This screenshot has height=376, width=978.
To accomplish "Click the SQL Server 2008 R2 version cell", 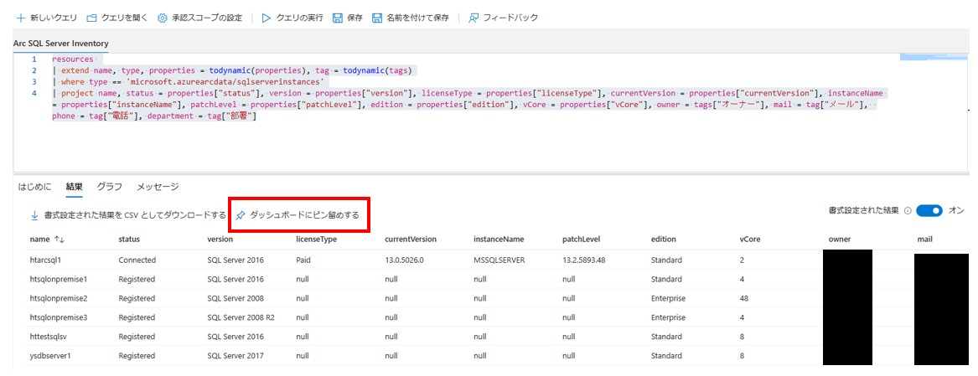I will [x=241, y=317].
